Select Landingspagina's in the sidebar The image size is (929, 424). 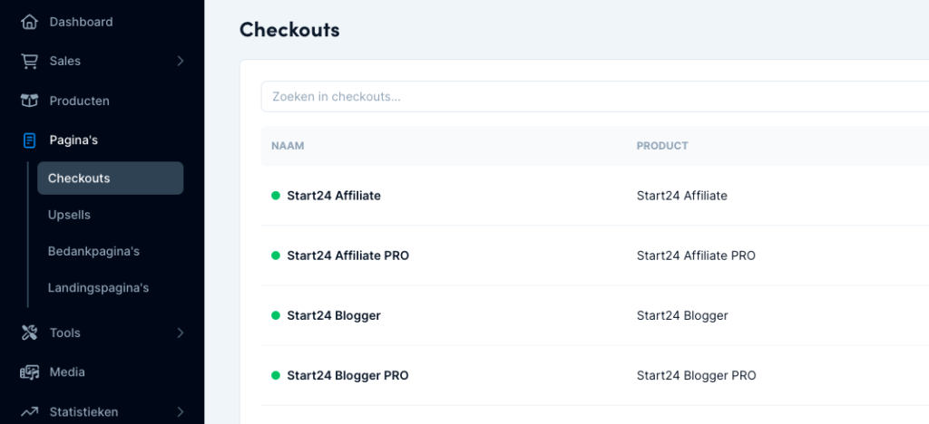[98, 288]
